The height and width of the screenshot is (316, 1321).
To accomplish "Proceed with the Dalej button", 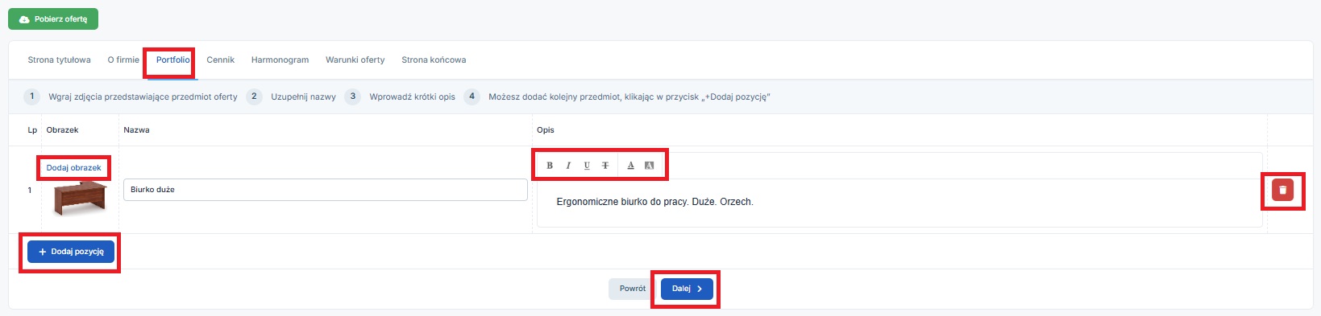I will [687, 289].
